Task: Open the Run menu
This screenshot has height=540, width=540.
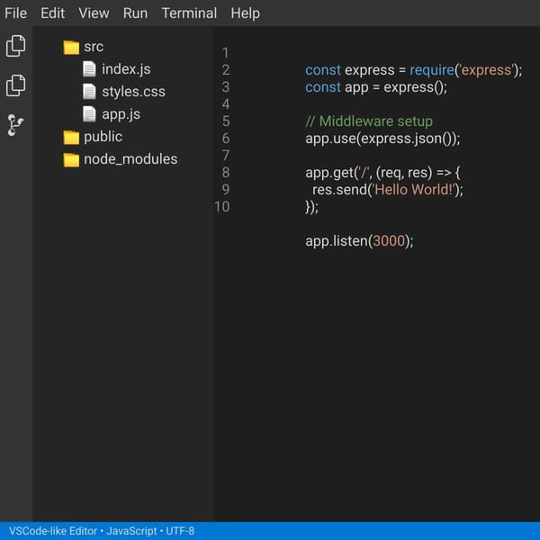Action: (135, 13)
